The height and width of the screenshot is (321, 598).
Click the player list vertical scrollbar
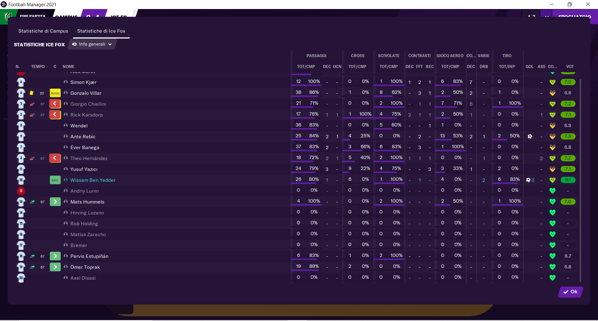(580, 180)
